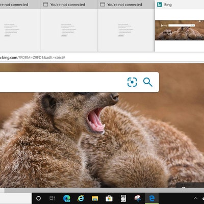Viewport: 204px width, 204px height.
Task: Switch to the Bing tab
Action: (180, 5)
